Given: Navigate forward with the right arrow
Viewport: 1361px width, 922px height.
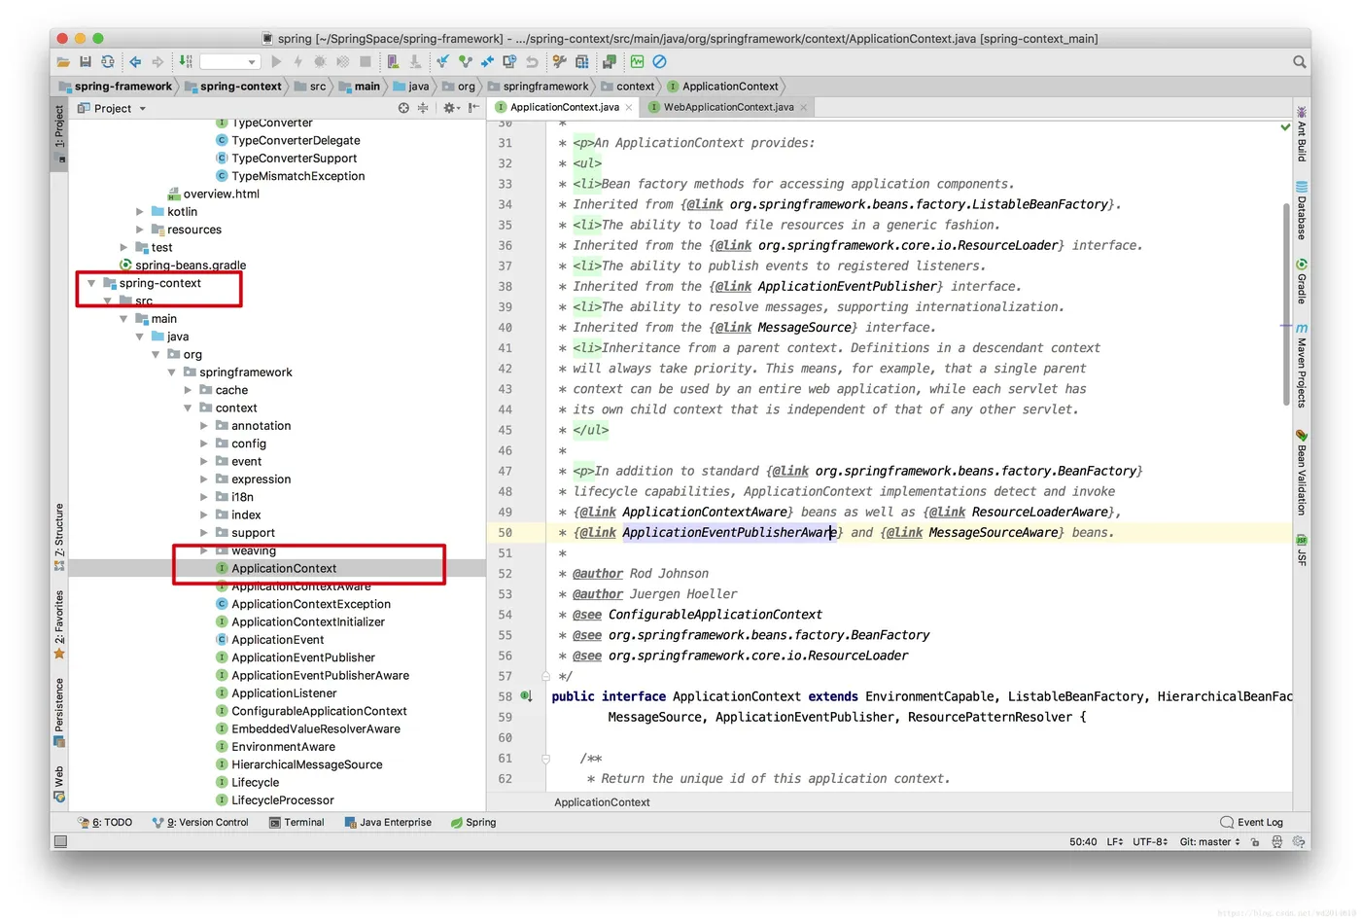Looking at the screenshot, I should (x=157, y=61).
